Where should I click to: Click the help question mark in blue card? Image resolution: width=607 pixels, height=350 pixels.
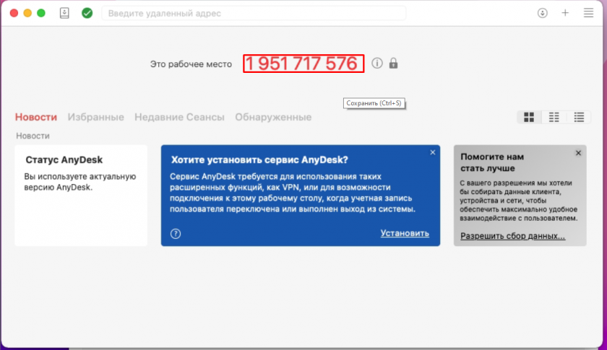click(x=176, y=233)
